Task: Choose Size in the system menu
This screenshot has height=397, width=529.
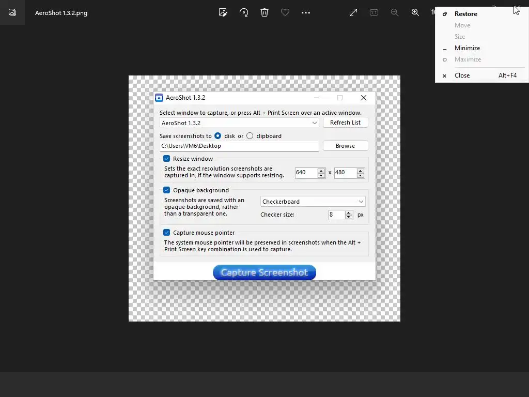Action: (x=481, y=37)
